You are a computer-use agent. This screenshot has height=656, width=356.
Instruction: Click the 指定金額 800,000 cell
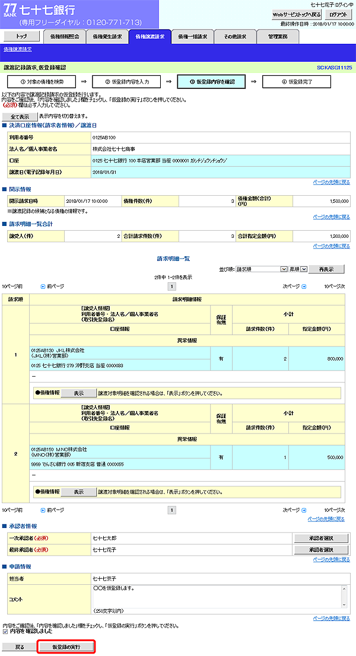317,358
